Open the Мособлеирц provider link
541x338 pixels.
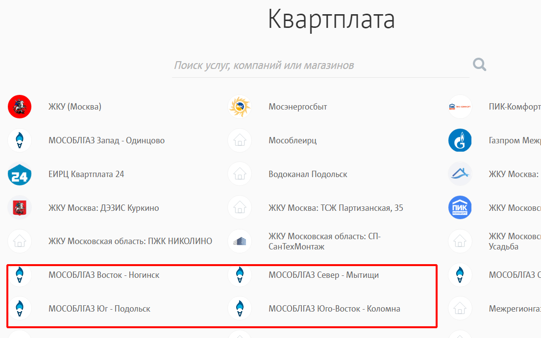[x=293, y=141]
